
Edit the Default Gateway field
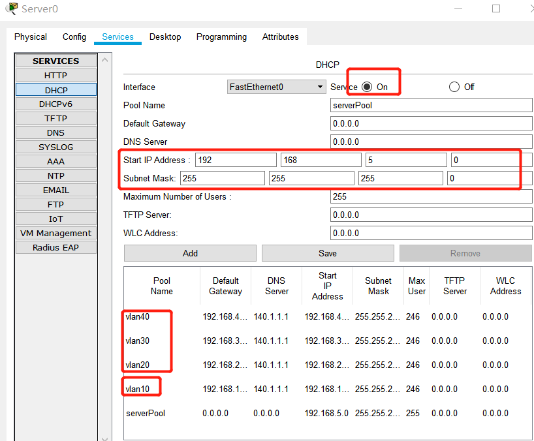[x=431, y=123]
